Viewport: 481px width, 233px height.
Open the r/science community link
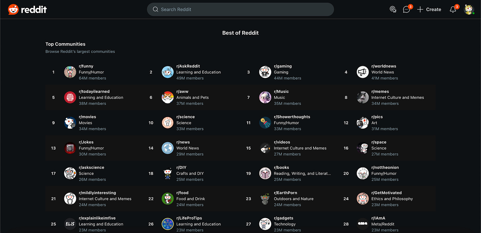tap(185, 117)
